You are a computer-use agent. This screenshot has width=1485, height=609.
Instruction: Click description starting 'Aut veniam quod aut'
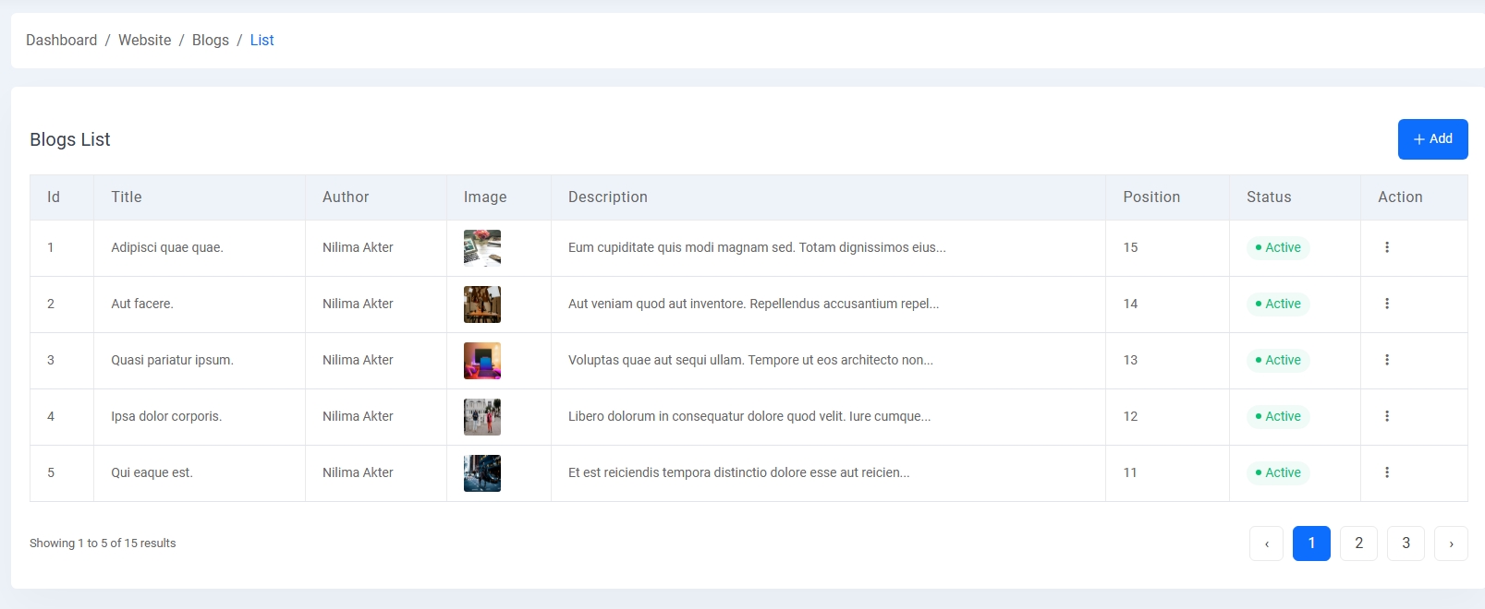coord(753,304)
